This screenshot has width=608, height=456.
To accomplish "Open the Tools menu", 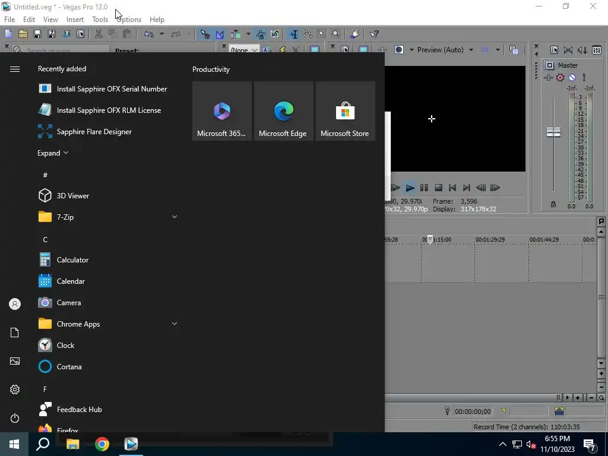I will tap(100, 20).
